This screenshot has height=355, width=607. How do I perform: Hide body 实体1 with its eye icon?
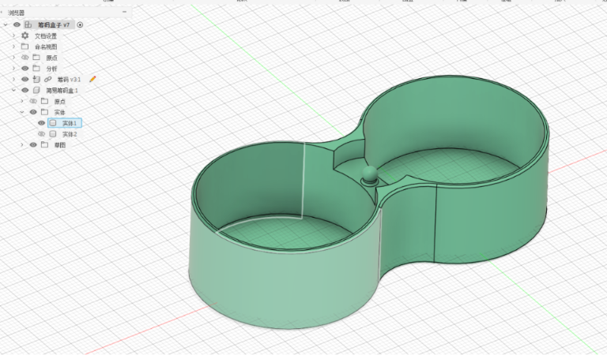[41, 123]
